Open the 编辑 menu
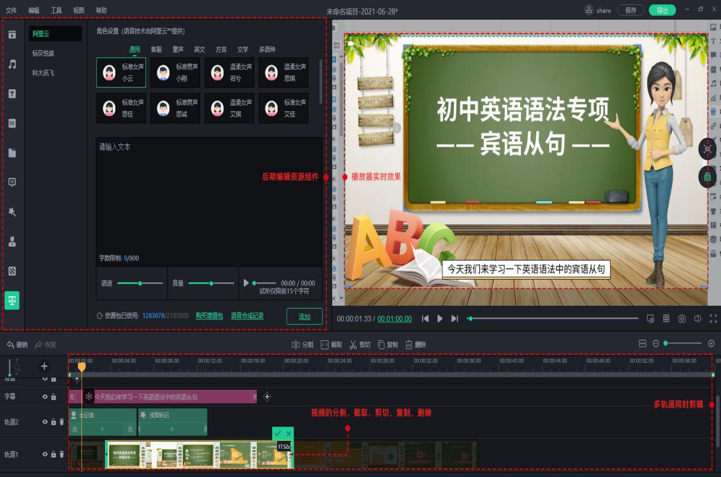Screen dimensions: 721x477 [33, 10]
